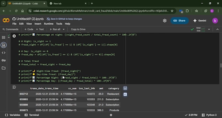Open the Help menu
The image size is (222, 118).
[68, 24]
